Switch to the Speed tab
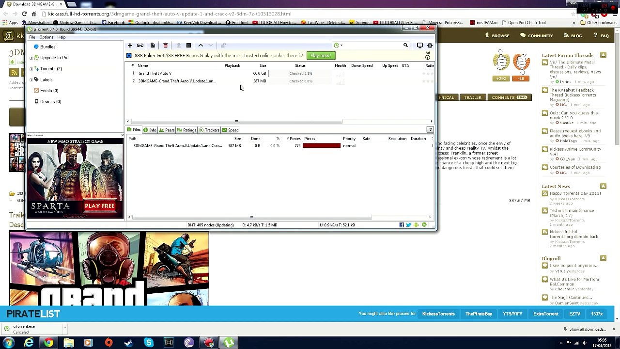 (x=231, y=130)
